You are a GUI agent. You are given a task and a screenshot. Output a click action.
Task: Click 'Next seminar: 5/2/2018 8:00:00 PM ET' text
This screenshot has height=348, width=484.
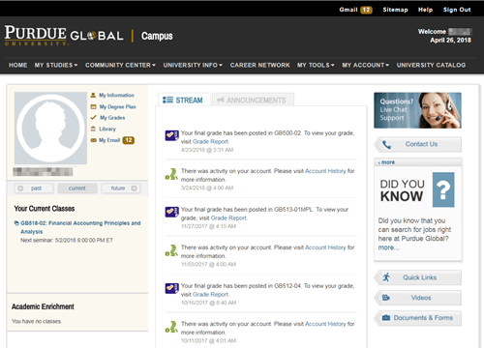(67, 240)
